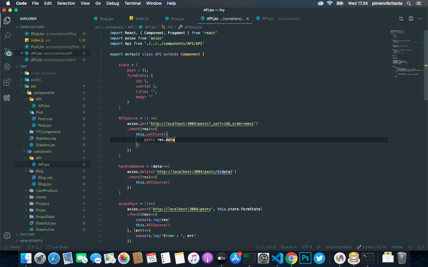
Task: Change indentation via Spaces: 4
Action: click(289, 247)
